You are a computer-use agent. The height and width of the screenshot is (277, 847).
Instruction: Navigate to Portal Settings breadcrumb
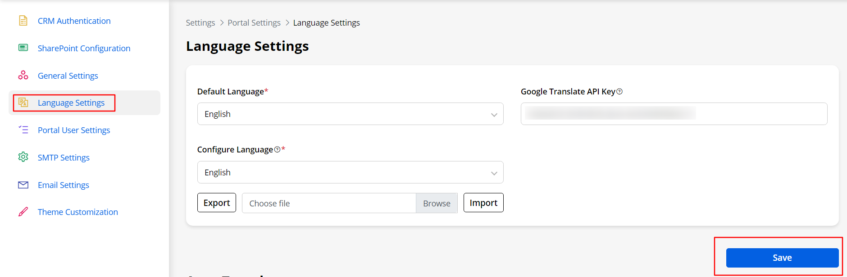point(254,23)
